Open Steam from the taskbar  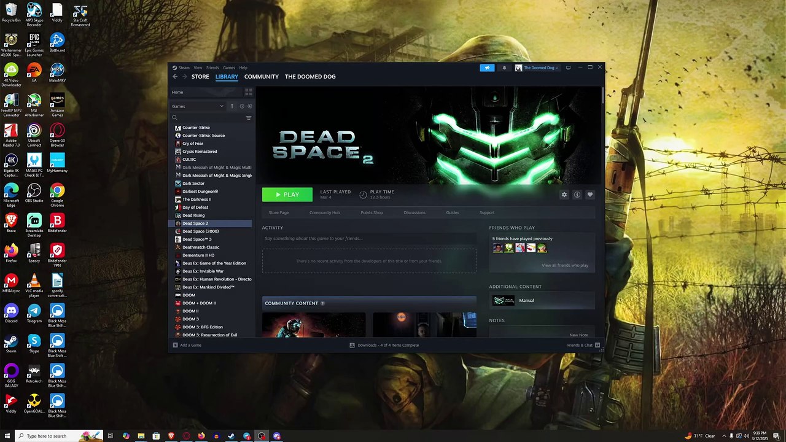(x=232, y=436)
